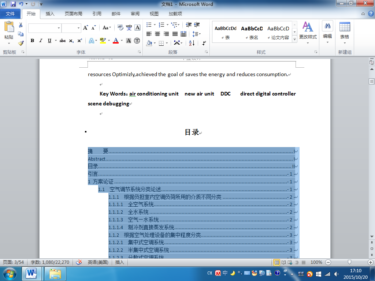Click the 英语(美国) language status
Screen dimensions: 375x281
point(98,262)
